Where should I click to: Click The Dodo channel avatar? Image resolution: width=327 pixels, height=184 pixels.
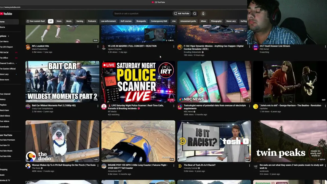[x=28, y=166]
